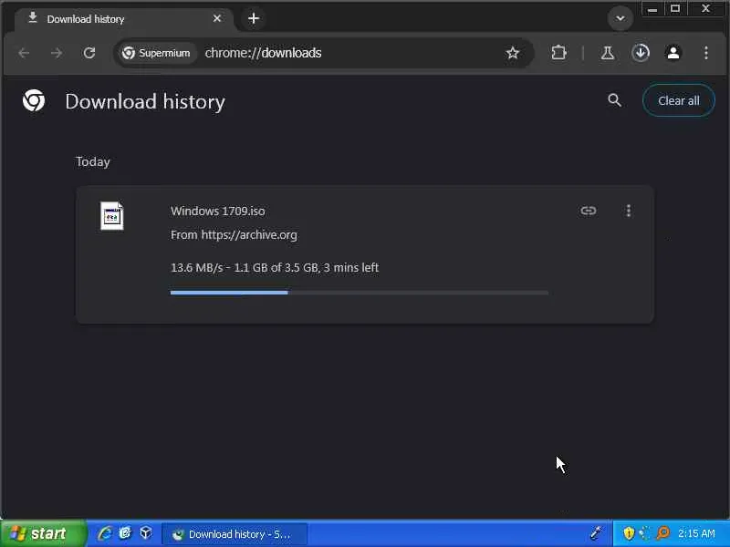Open the browser three-dot main menu
Image resolution: width=730 pixels, height=547 pixels.
706,53
